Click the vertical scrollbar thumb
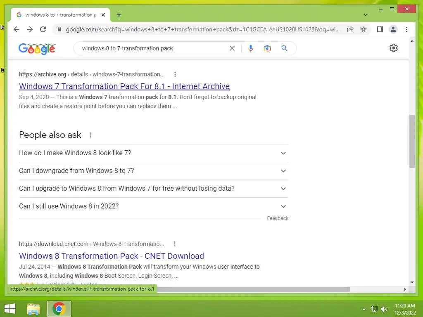Image resolution: width=423 pixels, height=317 pixels. (412, 142)
